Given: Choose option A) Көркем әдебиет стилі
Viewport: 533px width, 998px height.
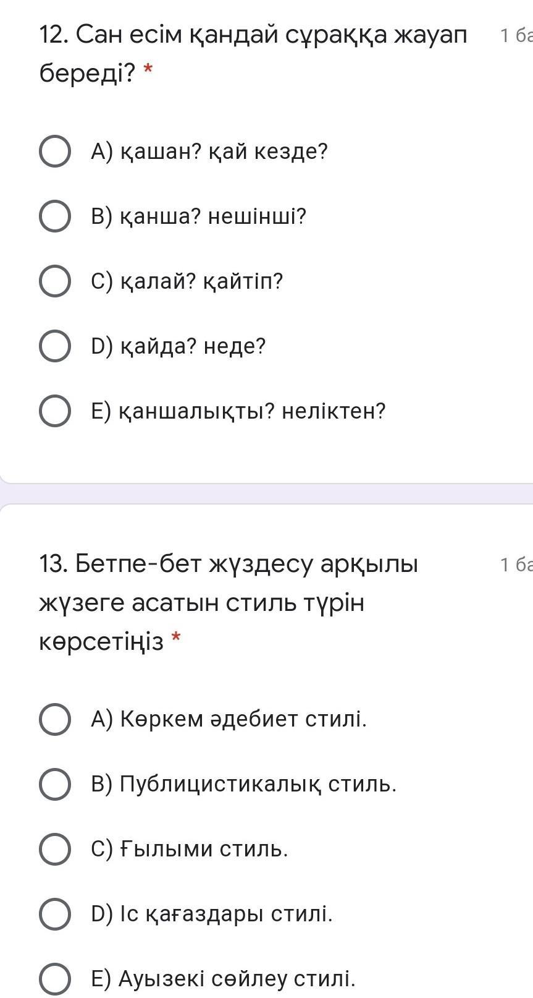Looking at the screenshot, I should pos(54,719).
